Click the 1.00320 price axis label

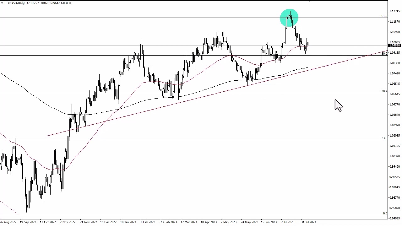tap(395, 156)
